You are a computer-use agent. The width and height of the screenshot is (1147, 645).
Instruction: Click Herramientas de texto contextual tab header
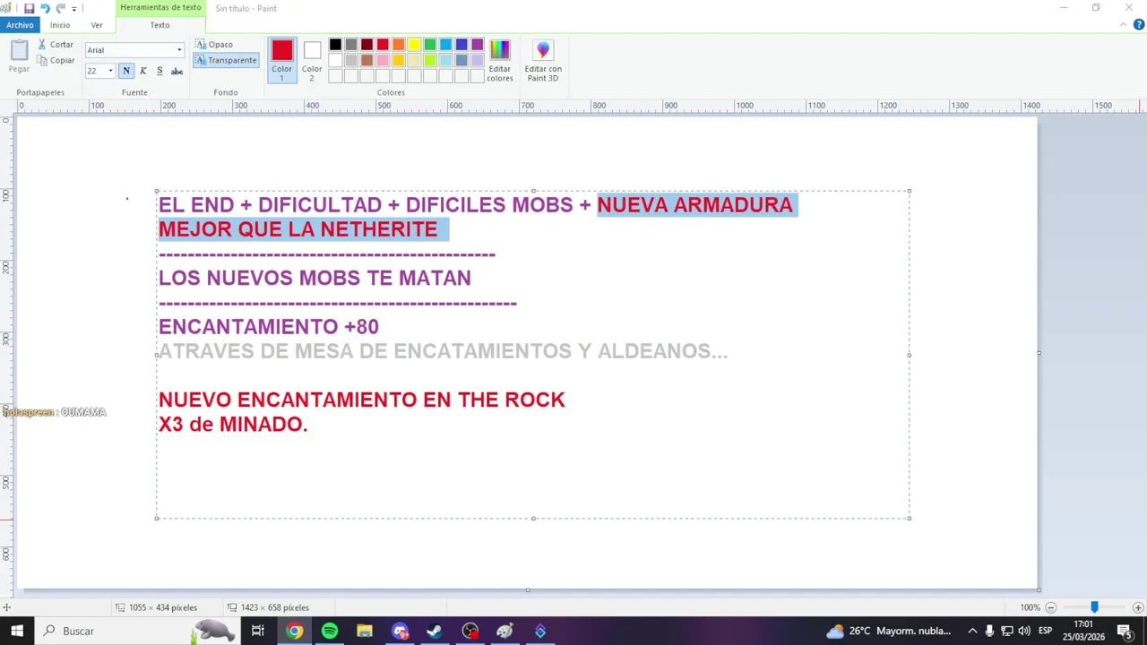pos(160,7)
